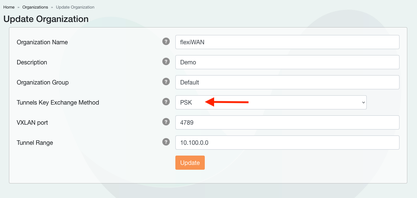Click into the Description field with Demo
Viewport: 417px width, 198px height.
287,62
